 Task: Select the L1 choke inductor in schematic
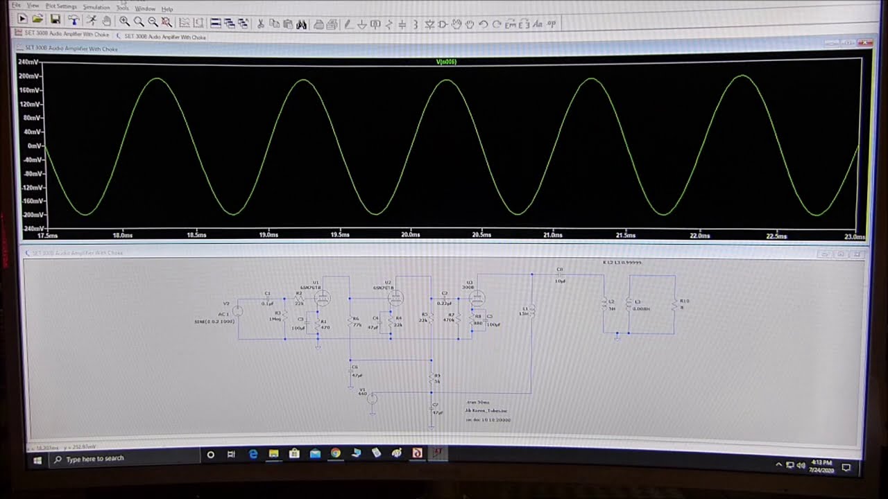(531, 310)
